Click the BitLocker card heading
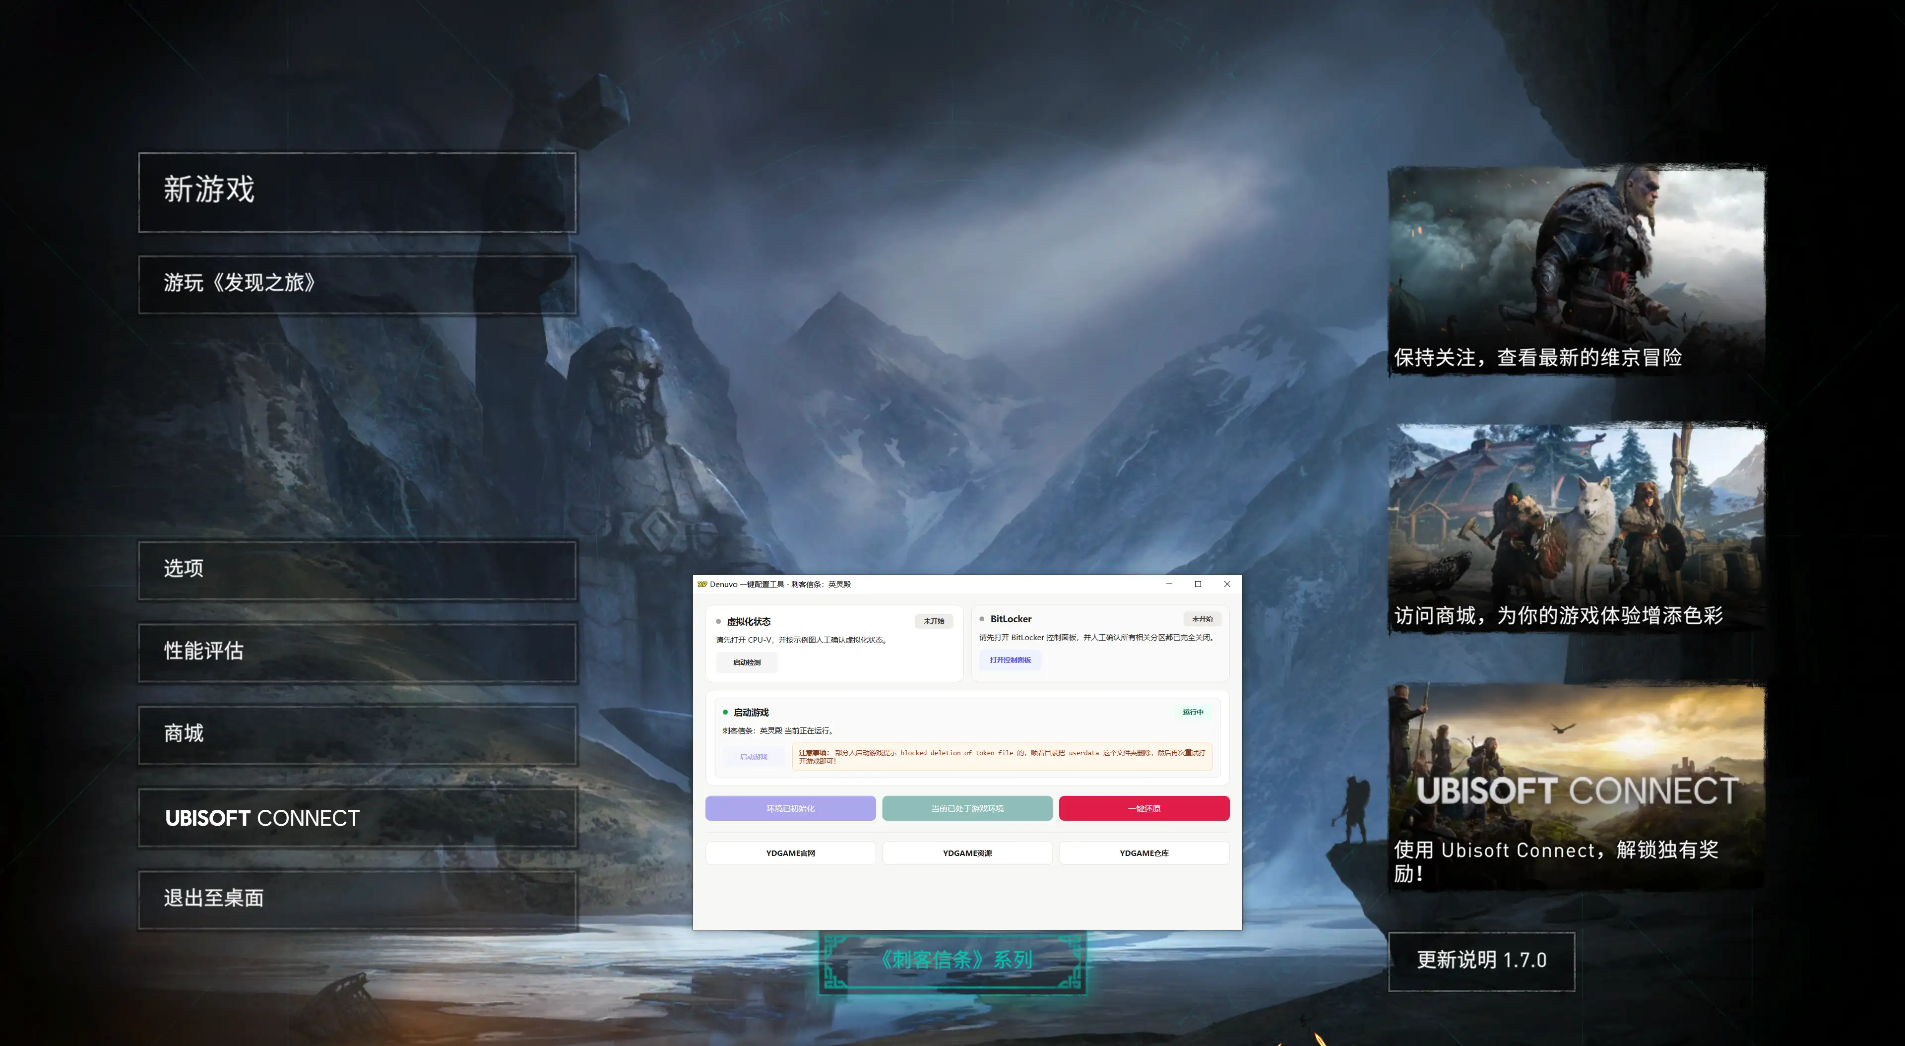Screen dimensions: 1905x1046 pos(1011,619)
